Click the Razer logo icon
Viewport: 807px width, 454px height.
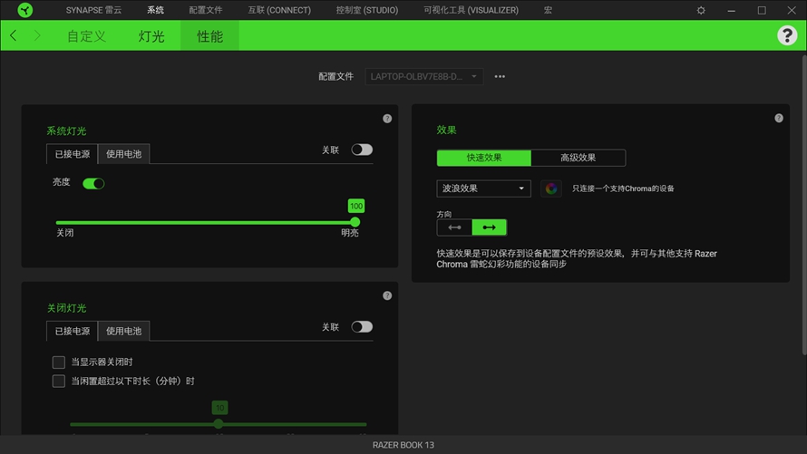24,10
